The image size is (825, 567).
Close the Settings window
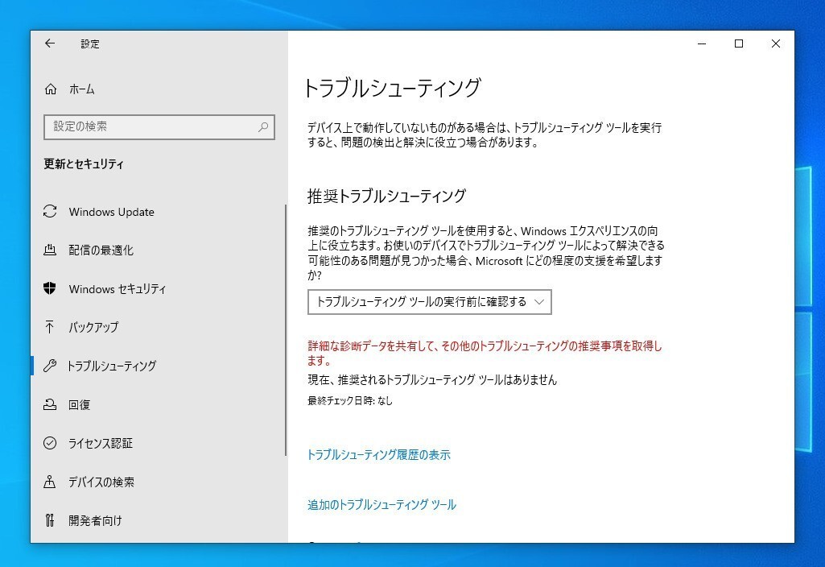(x=776, y=43)
